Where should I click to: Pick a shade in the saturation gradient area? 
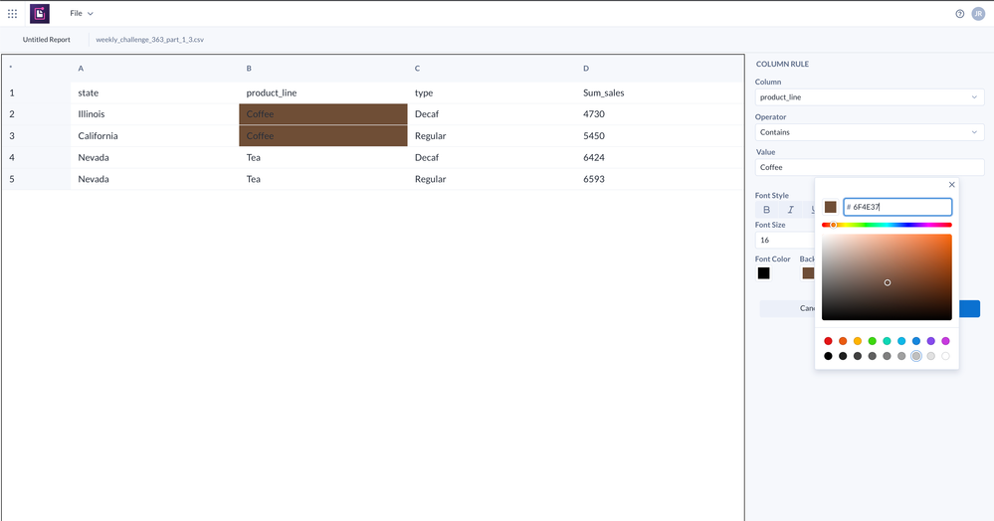(887, 277)
